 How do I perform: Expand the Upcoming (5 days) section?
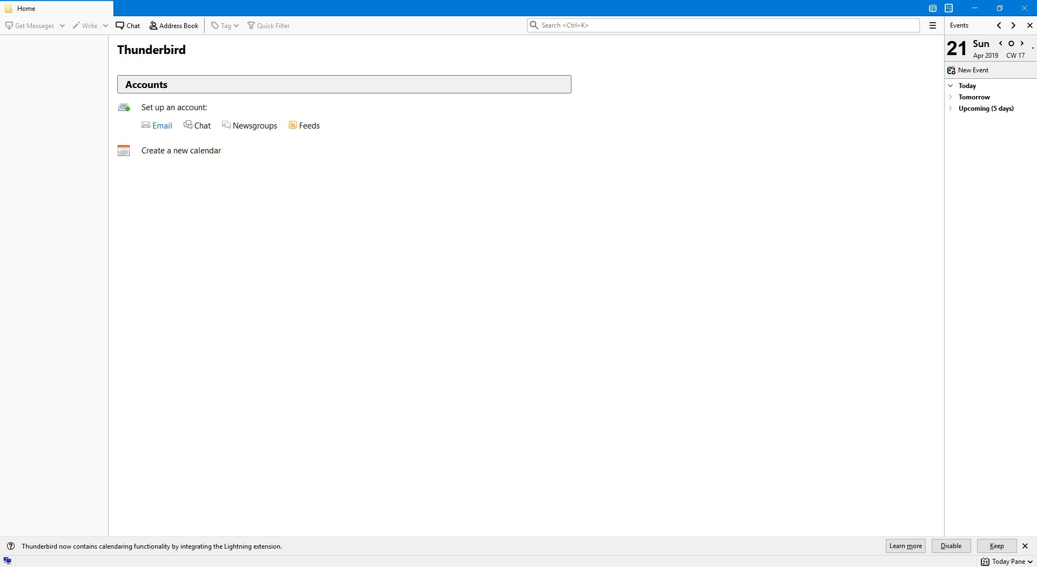pyautogui.click(x=951, y=109)
